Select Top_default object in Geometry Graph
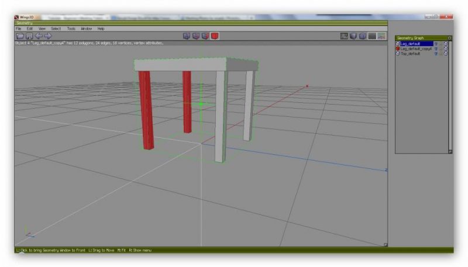The image size is (468, 267). [411, 54]
